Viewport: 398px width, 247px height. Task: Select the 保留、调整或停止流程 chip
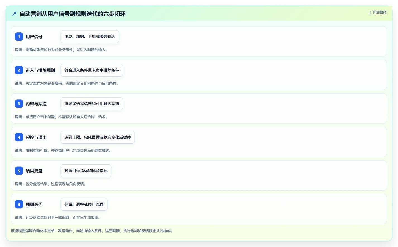pyautogui.click(x=84, y=204)
